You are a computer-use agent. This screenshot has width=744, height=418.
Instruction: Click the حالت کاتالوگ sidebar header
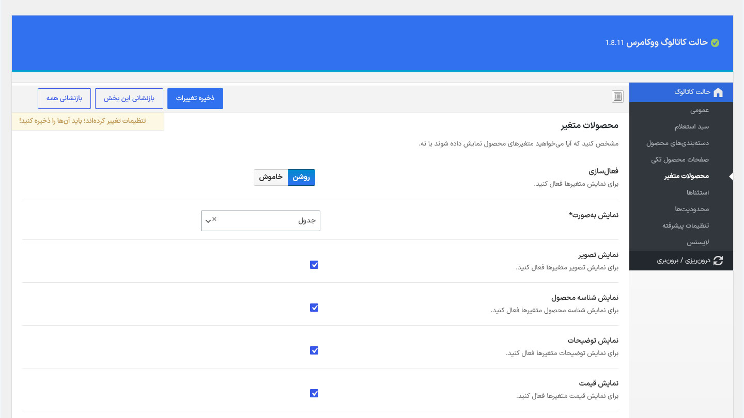tap(681, 92)
